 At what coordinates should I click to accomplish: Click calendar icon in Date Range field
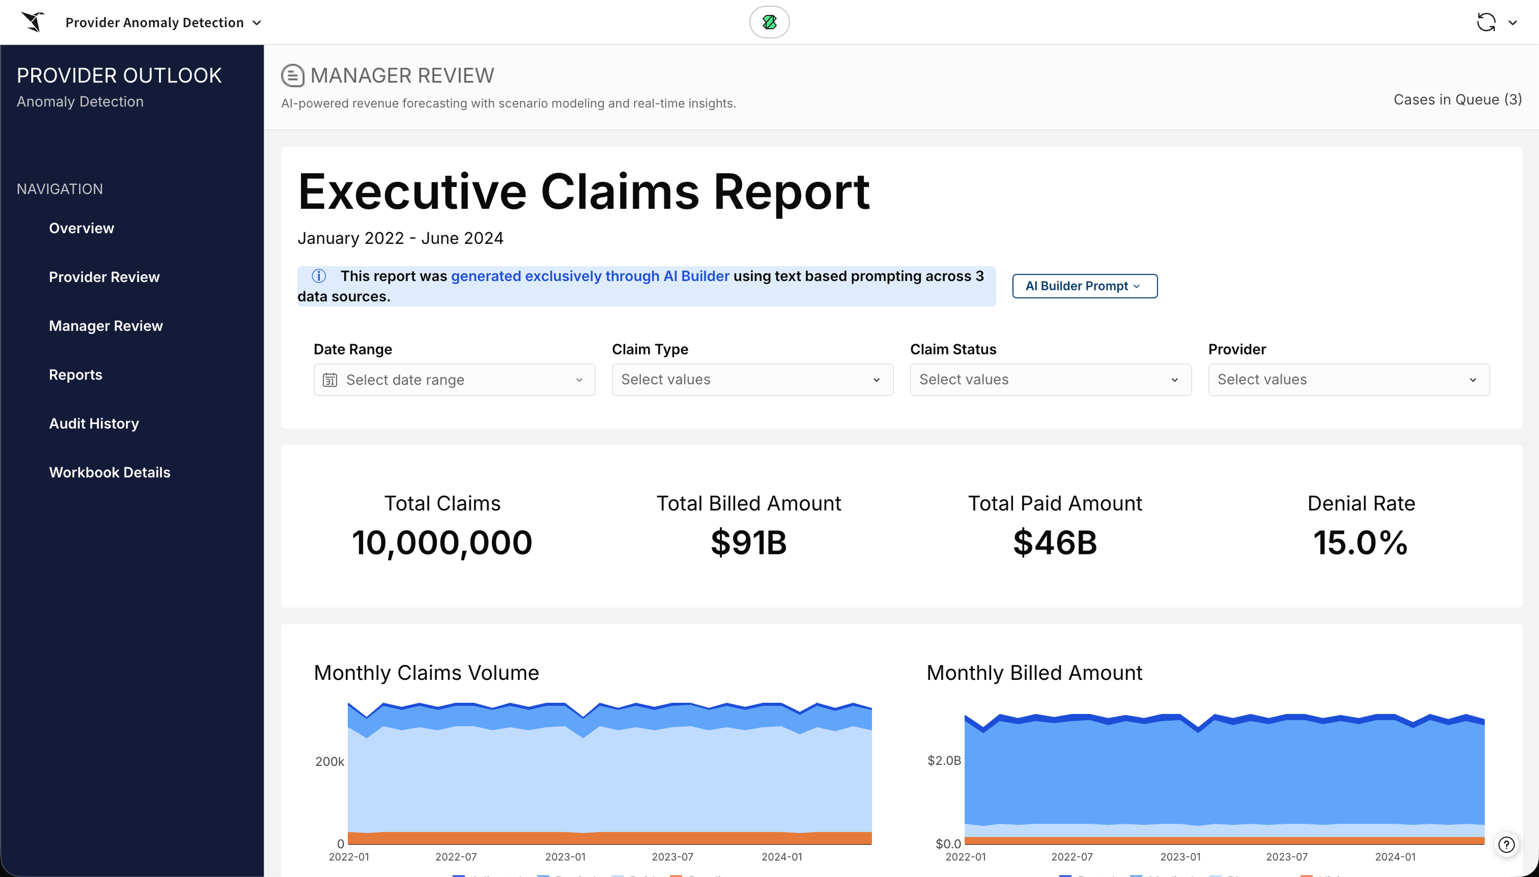tap(330, 380)
